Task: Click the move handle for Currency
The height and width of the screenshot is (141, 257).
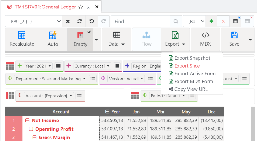Action: pos(69,66)
